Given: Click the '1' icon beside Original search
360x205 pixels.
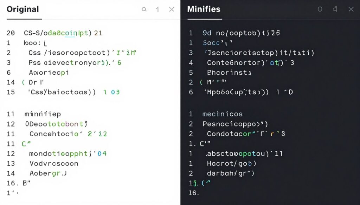Looking at the screenshot, I should pos(157,9).
